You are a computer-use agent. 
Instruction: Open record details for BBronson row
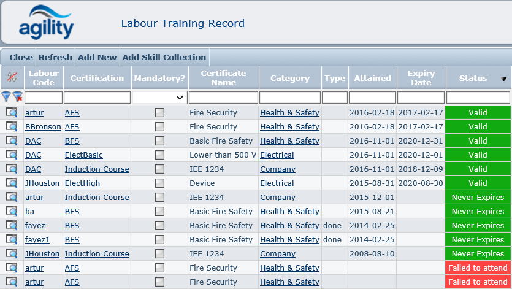[12, 126]
